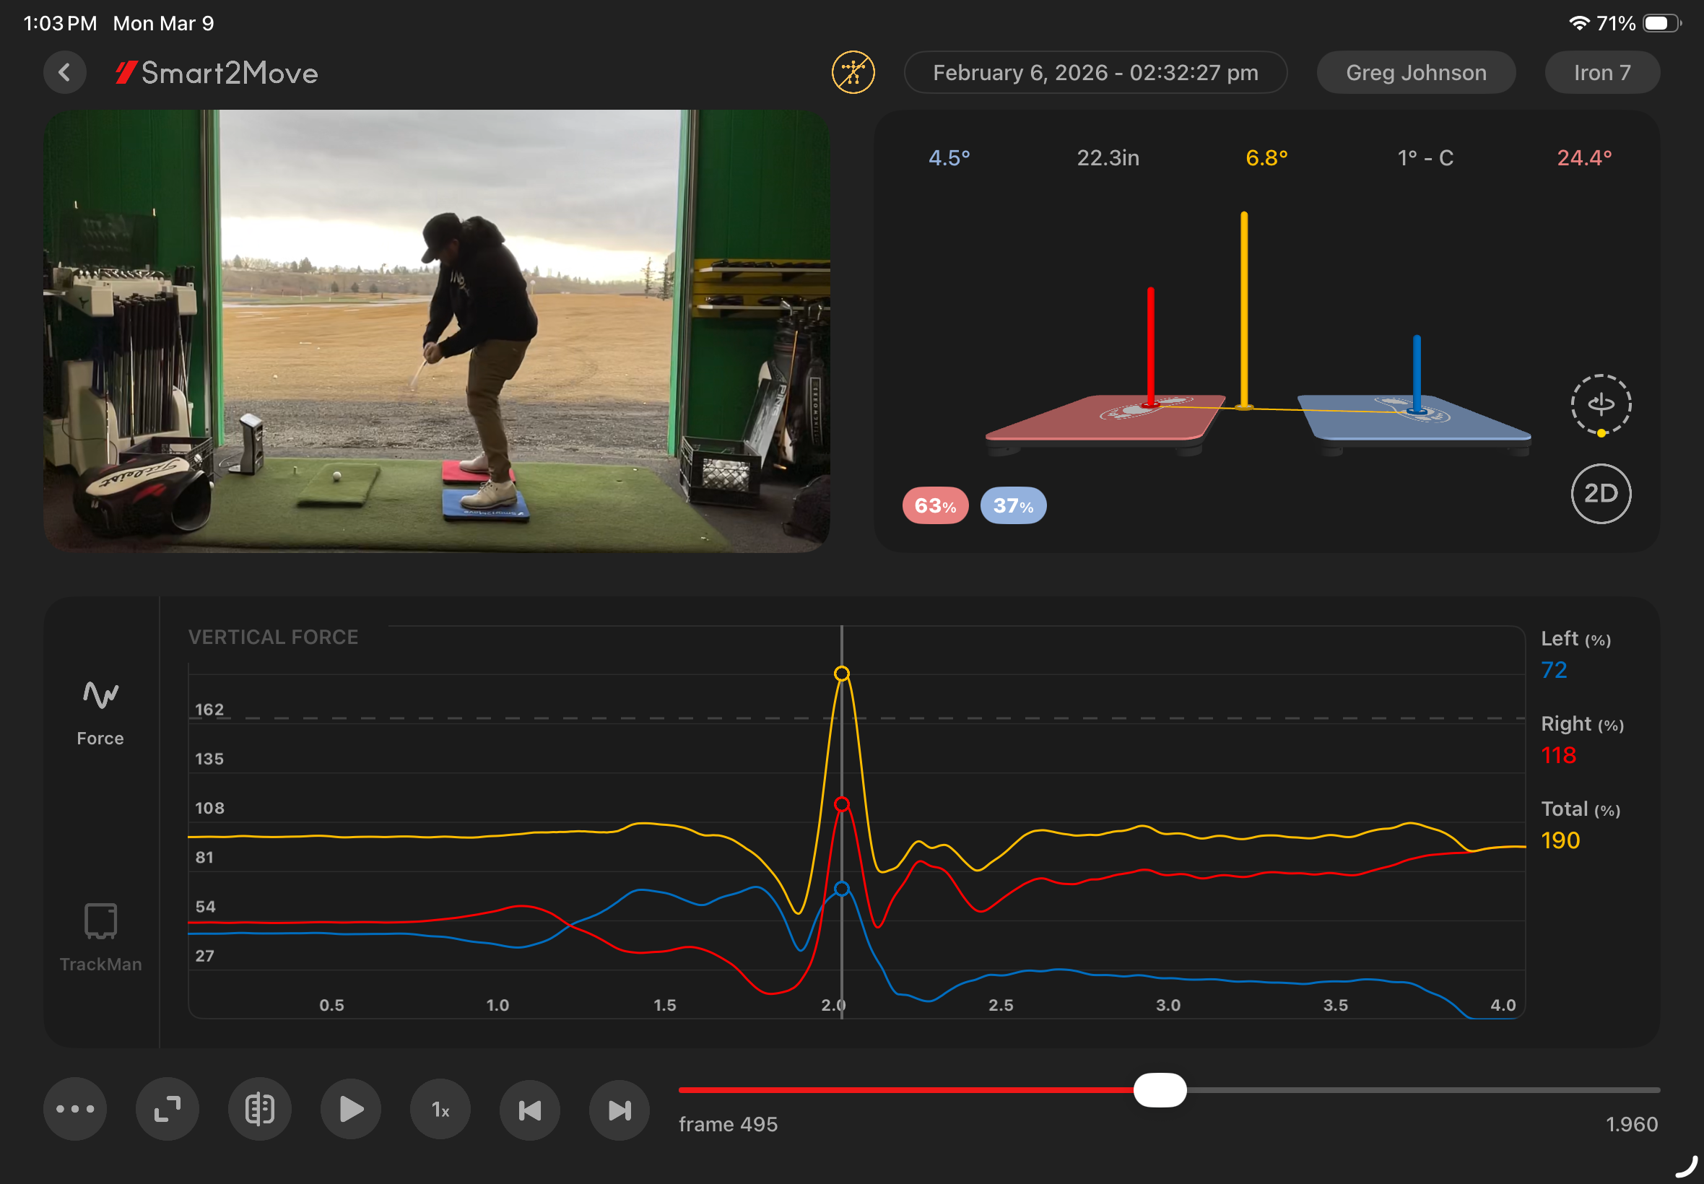Toggle the 37% blue plate badge
Image resolution: width=1704 pixels, height=1184 pixels.
(1012, 506)
